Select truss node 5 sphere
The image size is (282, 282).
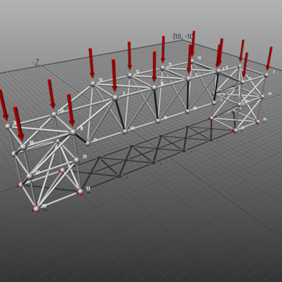188,79
